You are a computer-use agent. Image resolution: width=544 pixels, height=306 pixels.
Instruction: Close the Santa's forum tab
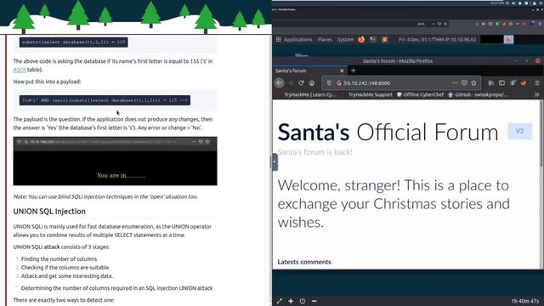pos(342,71)
